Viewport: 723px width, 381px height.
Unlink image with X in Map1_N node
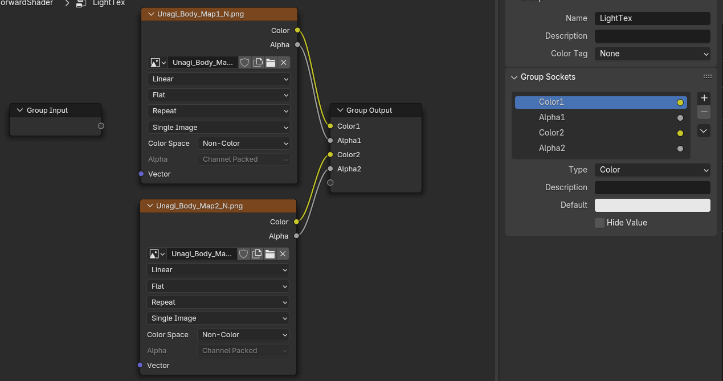[x=284, y=63]
